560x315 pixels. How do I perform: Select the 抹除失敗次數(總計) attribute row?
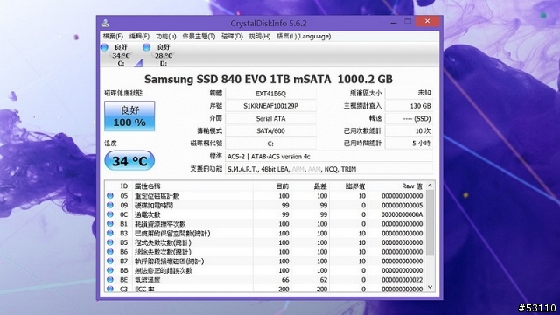[265, 252]
